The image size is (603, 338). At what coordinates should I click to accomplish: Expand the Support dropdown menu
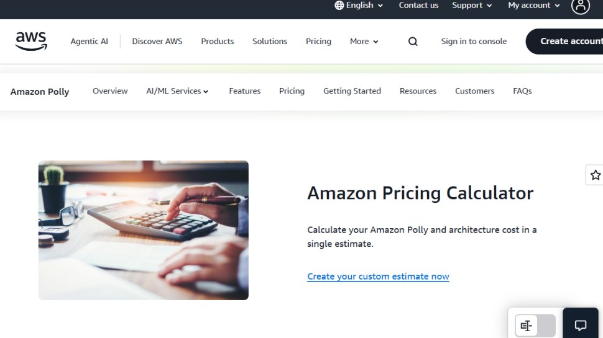tap(472, 6)
